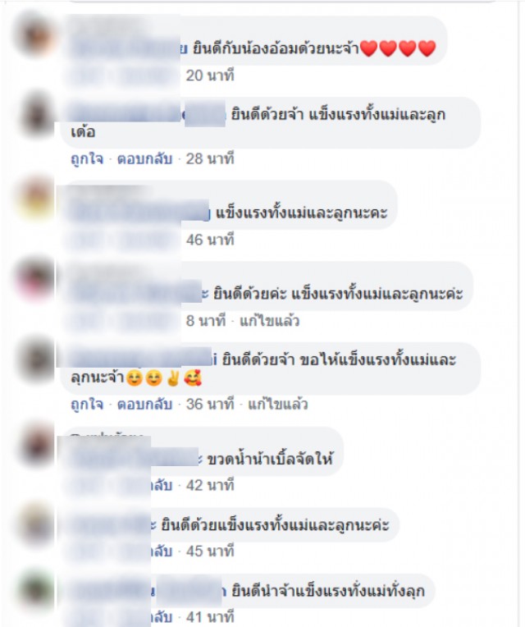View edit history beside 8 นาที (แก้ไขแล้ว)
525x627 pixels.
pyautogui.click(x=269, y=321)
